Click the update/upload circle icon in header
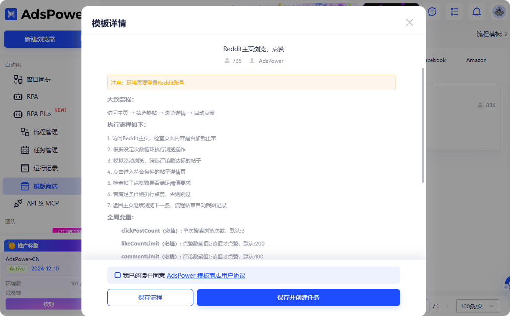This screenshot has width=510, height=316. (x=432, y=12)
